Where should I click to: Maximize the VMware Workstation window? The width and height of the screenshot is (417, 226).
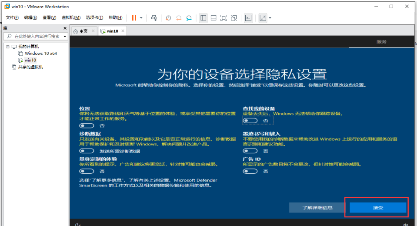click(x=391, y=7)
